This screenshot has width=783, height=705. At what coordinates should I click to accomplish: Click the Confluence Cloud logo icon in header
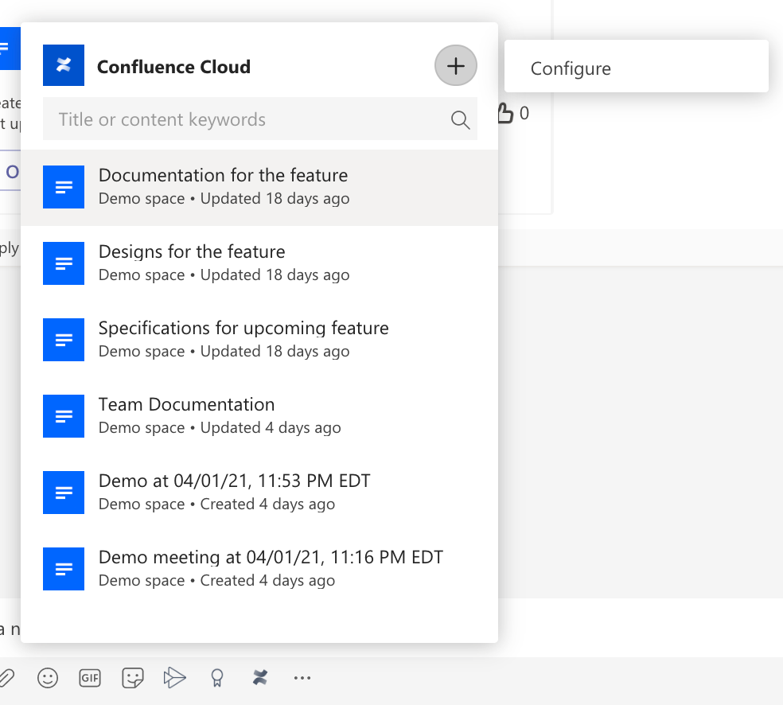(64, 65)
